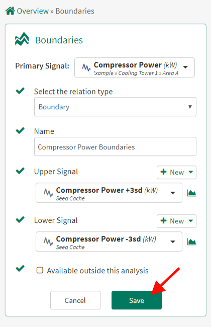
Task: Click the Boundaries zigzag header icon
Action: 22,39
